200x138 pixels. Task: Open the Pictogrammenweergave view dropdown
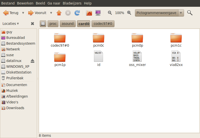[159, 13]
